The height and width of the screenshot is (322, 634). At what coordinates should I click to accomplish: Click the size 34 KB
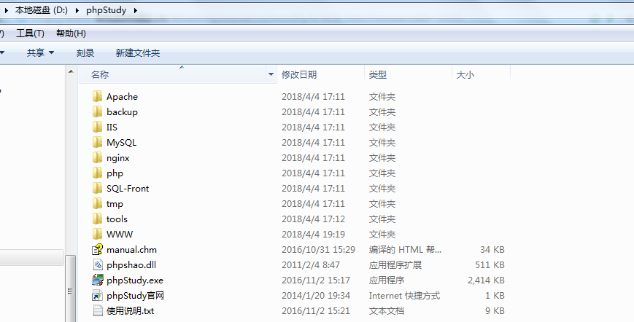492,250
